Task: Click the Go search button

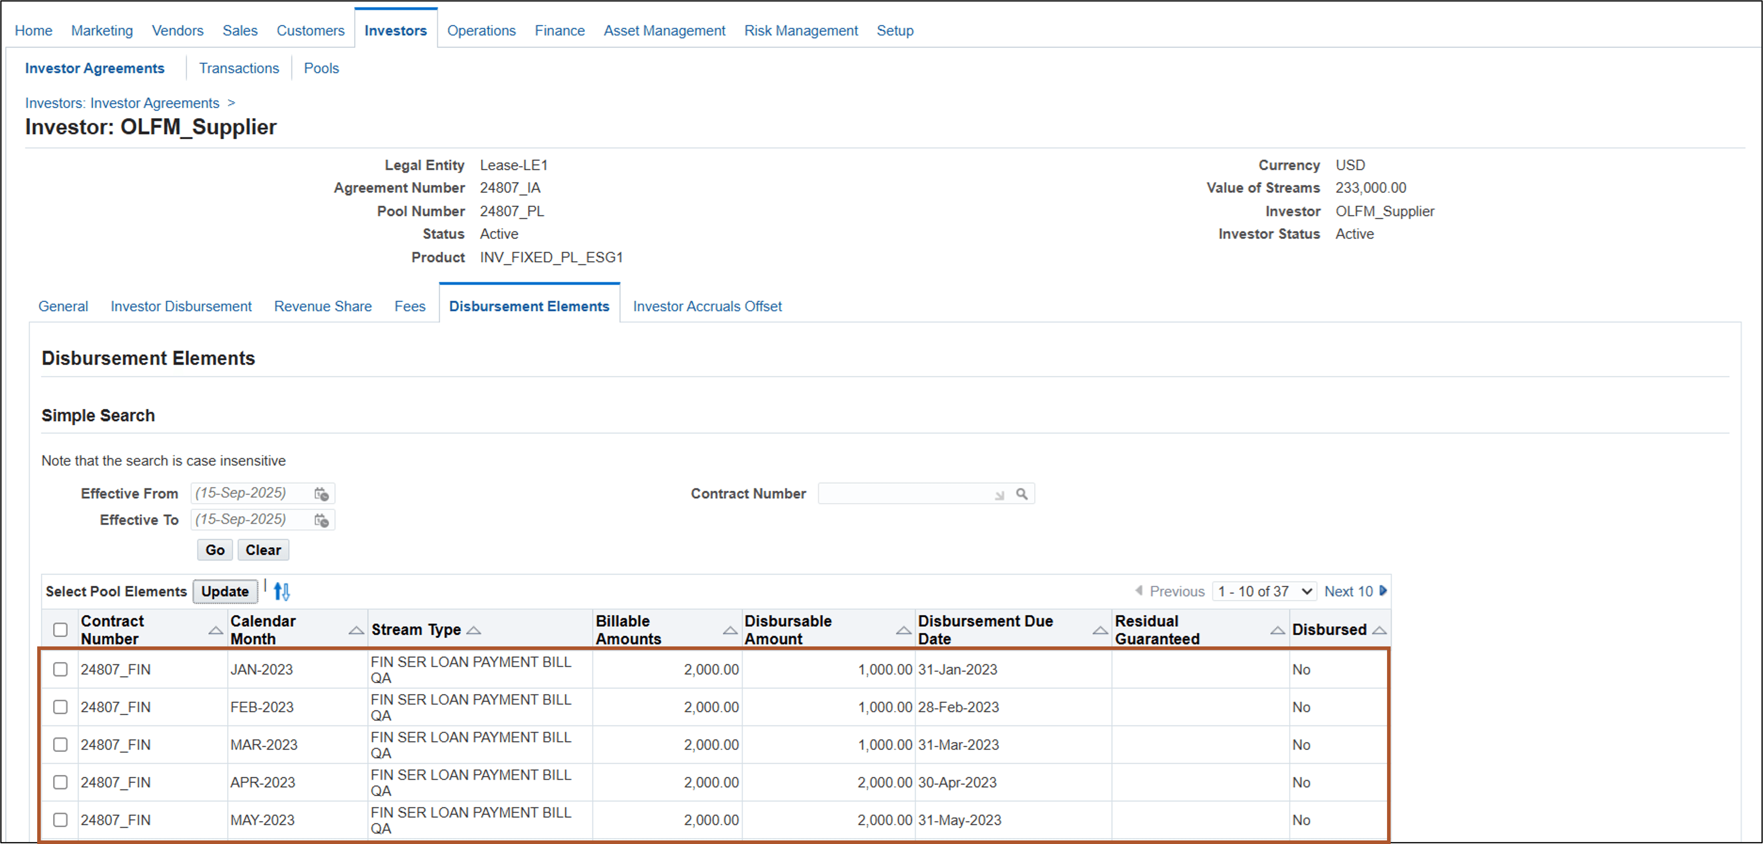Action: click(214, 550)
